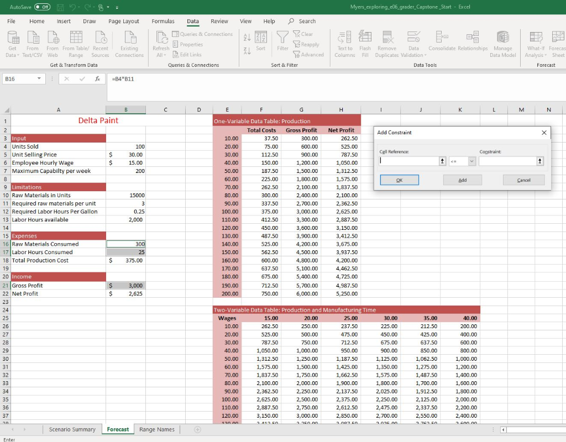
Task: Click From Web icon
Action: [53, 44]
